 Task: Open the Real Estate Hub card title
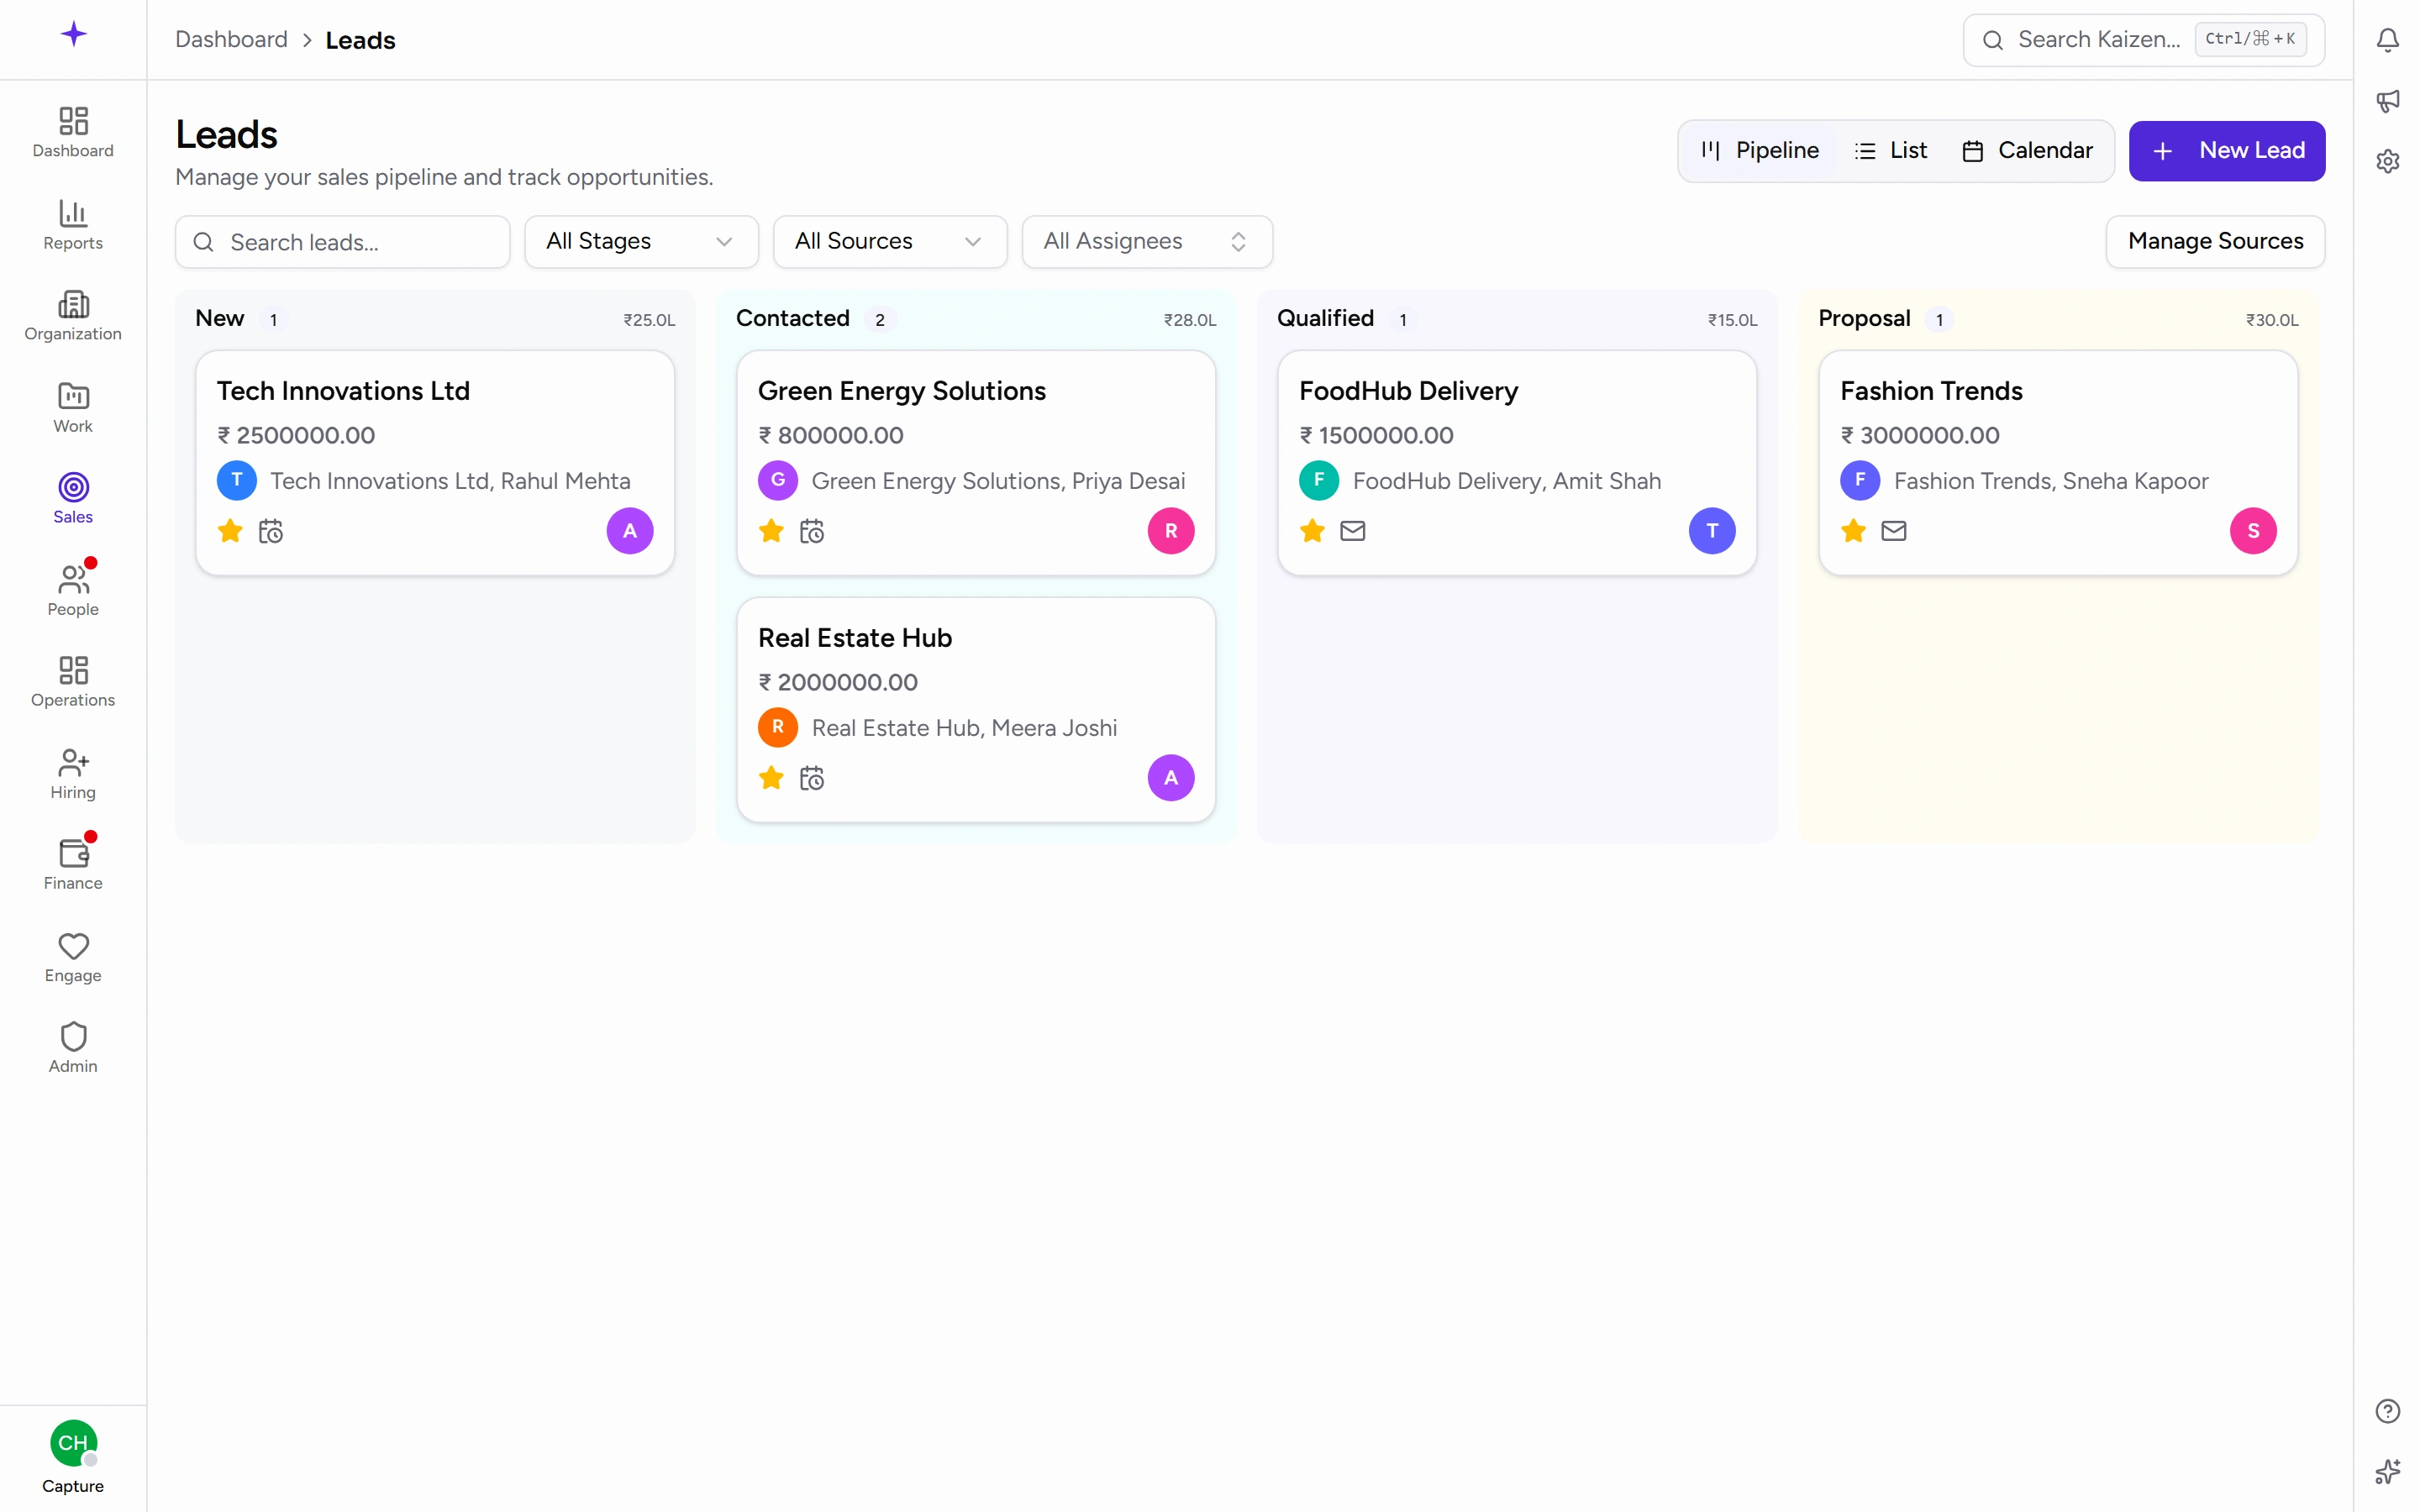(x=855, y=638)
